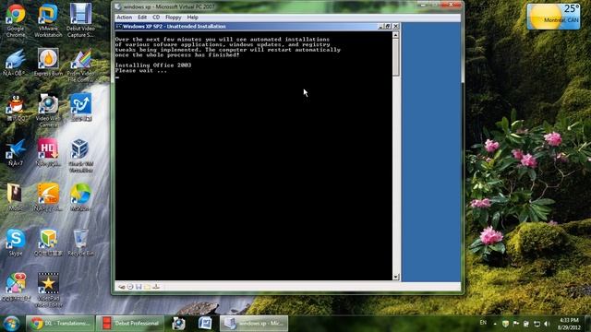Click the blue document app taskbar icon
The width and height of the screenshot is (591, 332).
[205, 324]
